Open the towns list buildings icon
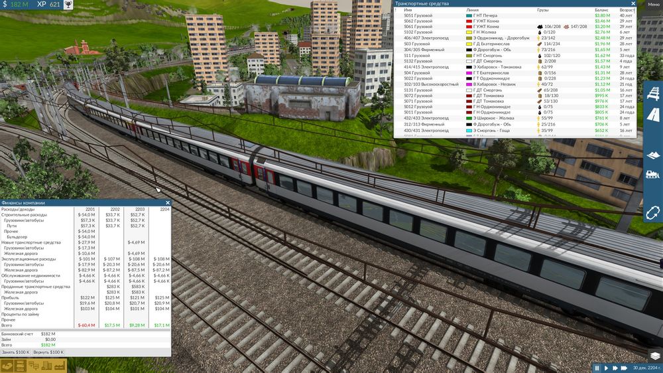Screen dimensions: 663x373 [46, 366]
